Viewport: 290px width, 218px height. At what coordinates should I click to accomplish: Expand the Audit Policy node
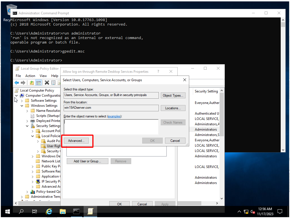tap(38, 141)
